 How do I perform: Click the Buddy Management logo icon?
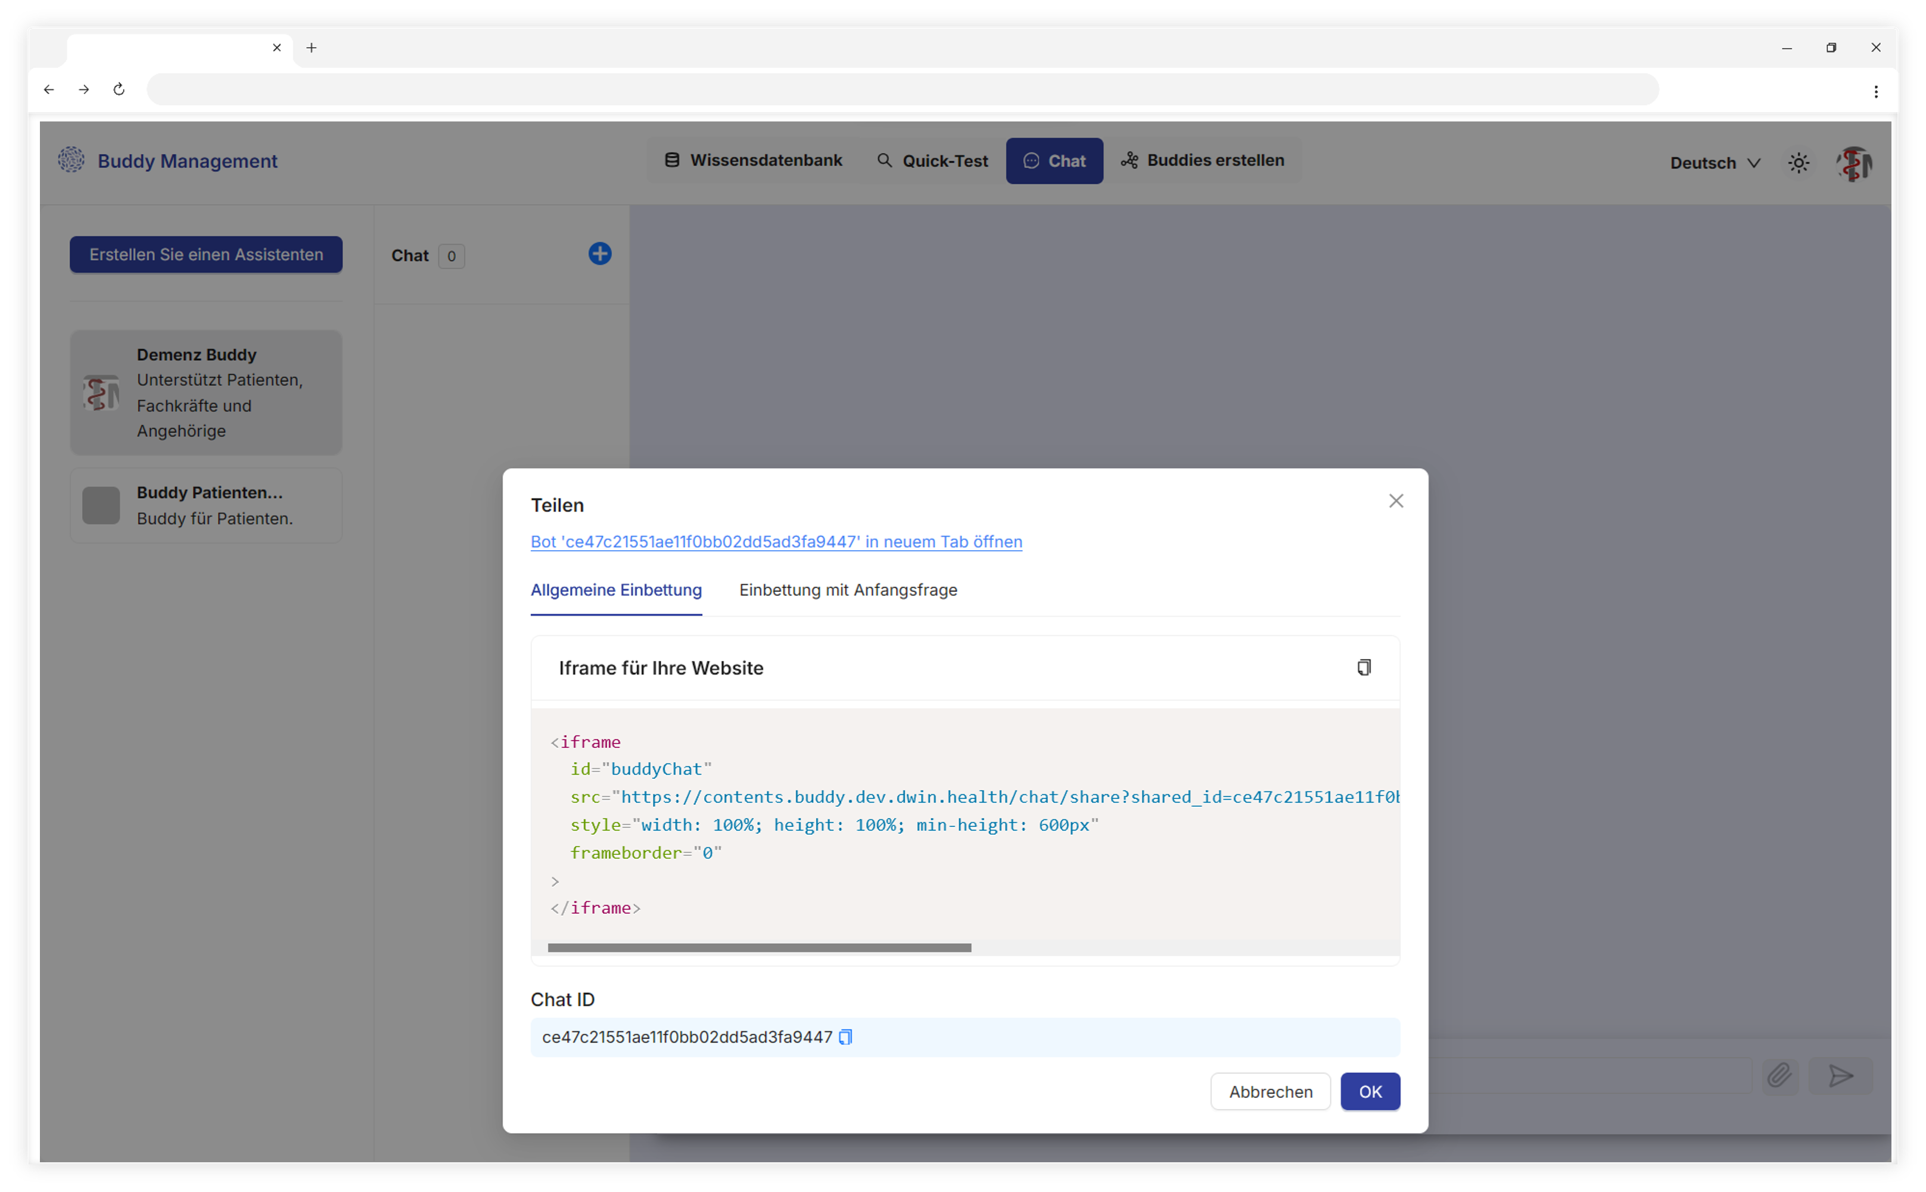(71, 160)
